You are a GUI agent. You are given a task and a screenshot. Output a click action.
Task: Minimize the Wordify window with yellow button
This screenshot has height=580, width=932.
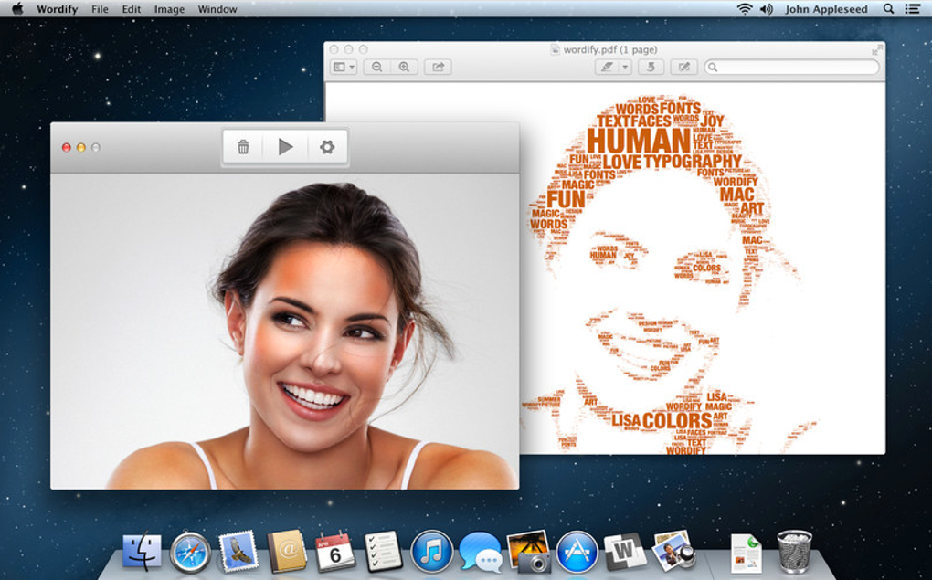(81, 147)
